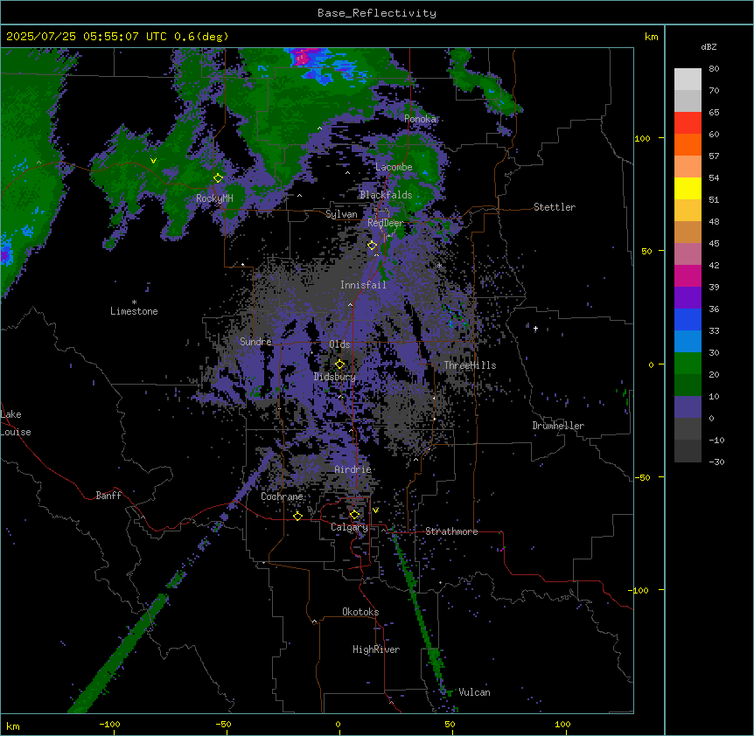Click the Blackfalds city label

386,195
